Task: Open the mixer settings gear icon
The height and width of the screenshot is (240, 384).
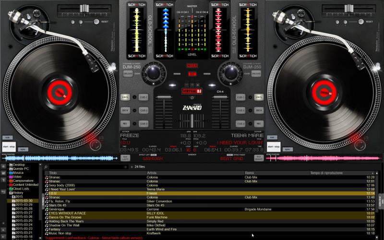Action: click(x=192, y=98)
